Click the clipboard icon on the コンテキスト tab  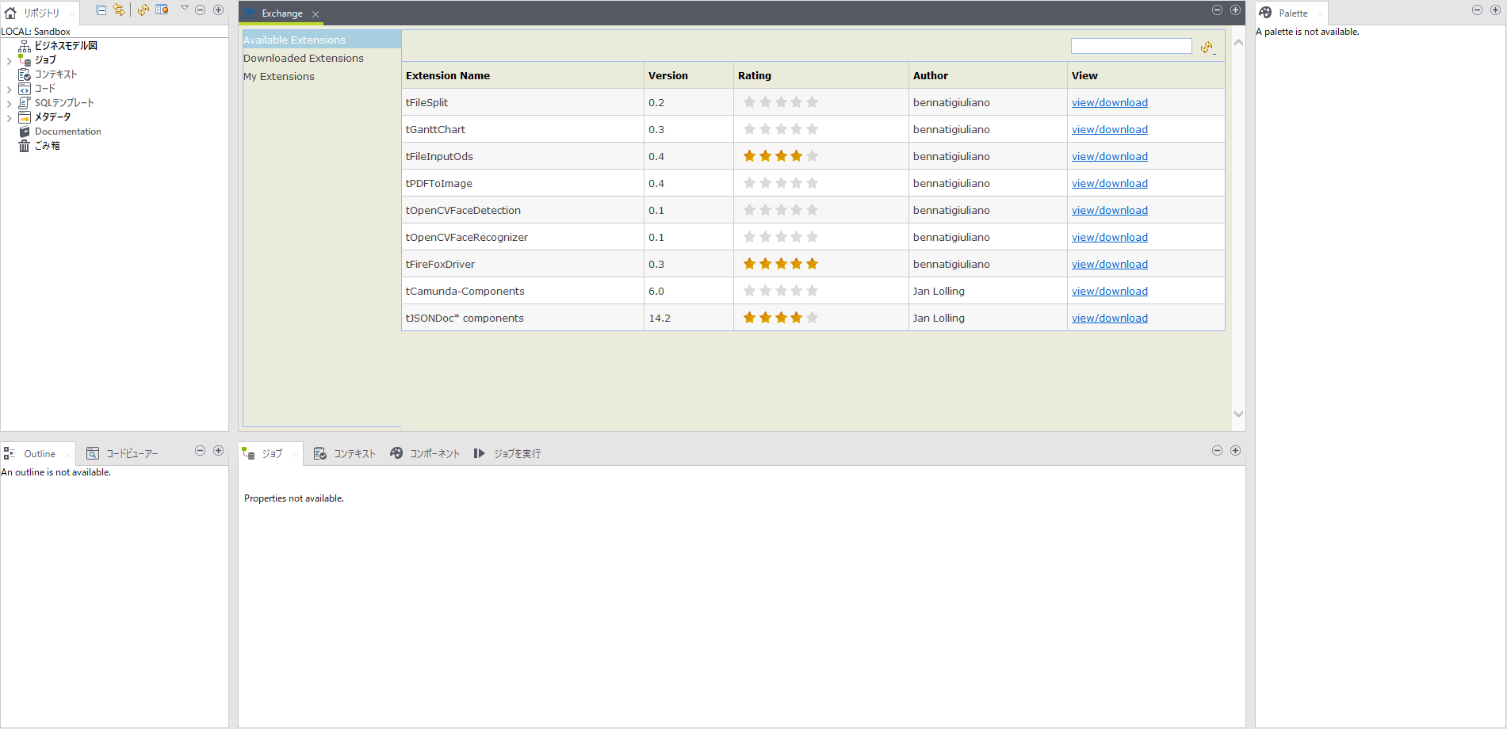[320, 452]
